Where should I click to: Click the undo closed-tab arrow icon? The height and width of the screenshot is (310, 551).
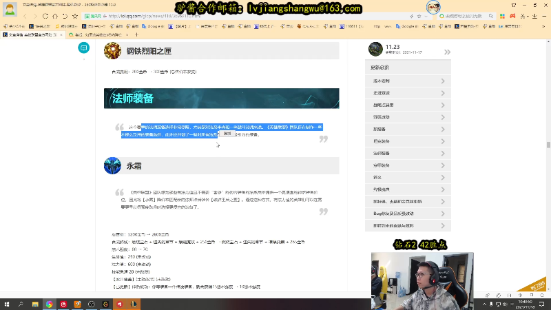tap(65, 16)
